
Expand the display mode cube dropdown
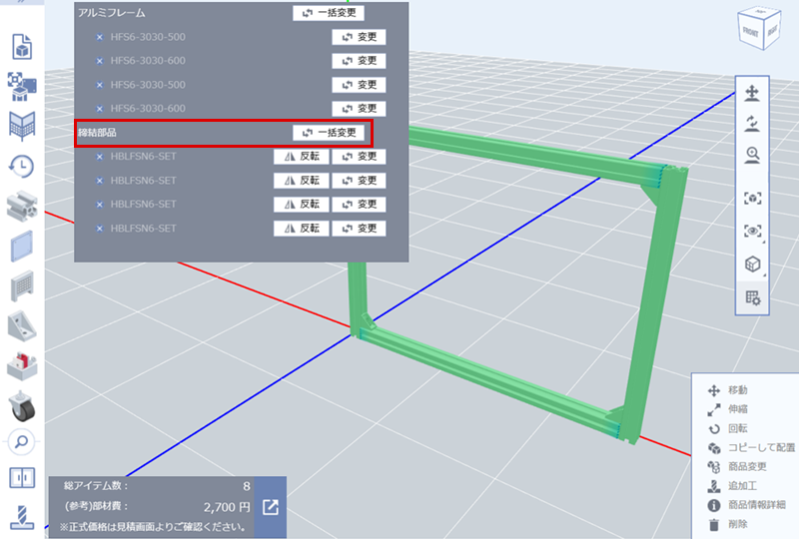(x=752, y=265)
